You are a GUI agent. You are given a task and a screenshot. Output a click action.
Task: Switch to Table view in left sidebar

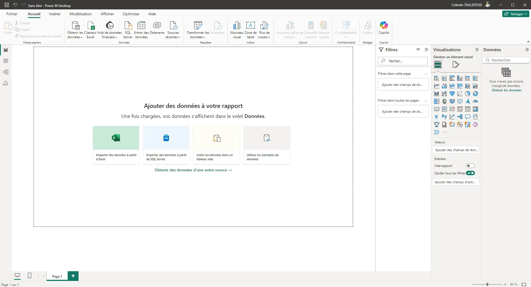[6, 61]
